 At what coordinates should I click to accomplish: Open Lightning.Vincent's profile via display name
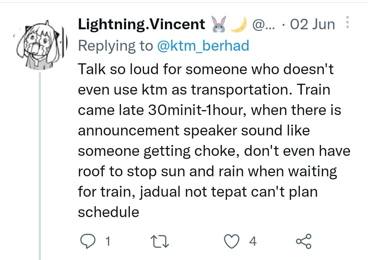point(141,25)
